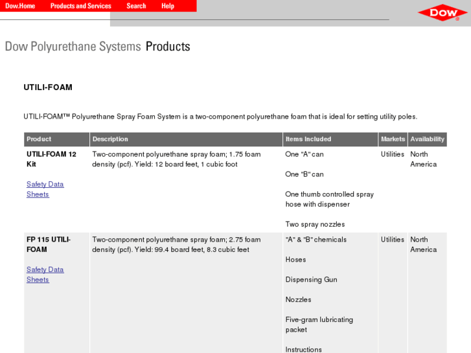
Task: Select the Availability column header
Action: 427,139
